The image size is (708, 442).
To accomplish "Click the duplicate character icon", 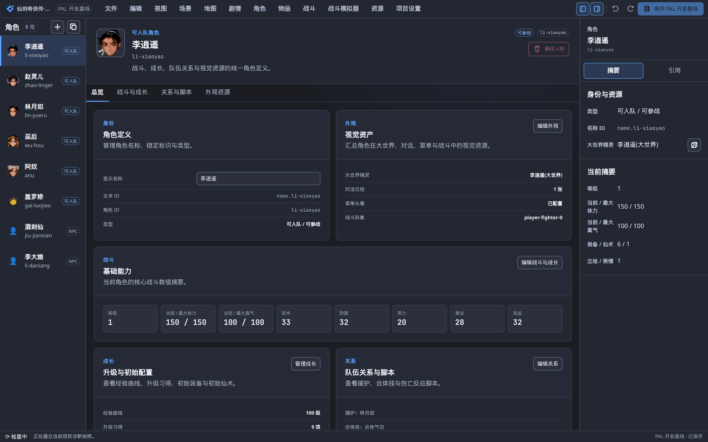I will coord(73,27).
